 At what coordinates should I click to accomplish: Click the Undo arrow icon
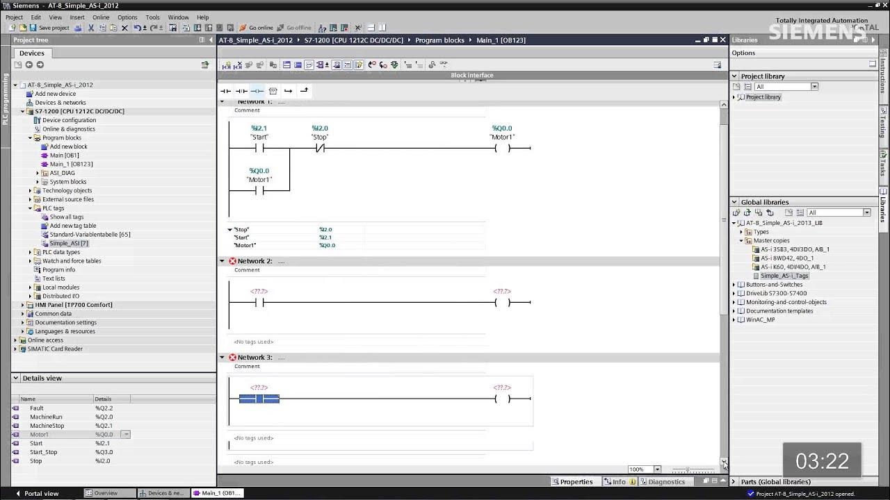click(138, 28)
